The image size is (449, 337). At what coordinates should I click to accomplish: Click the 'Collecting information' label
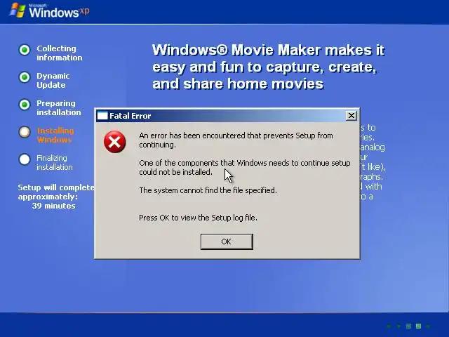coord(59,53)
